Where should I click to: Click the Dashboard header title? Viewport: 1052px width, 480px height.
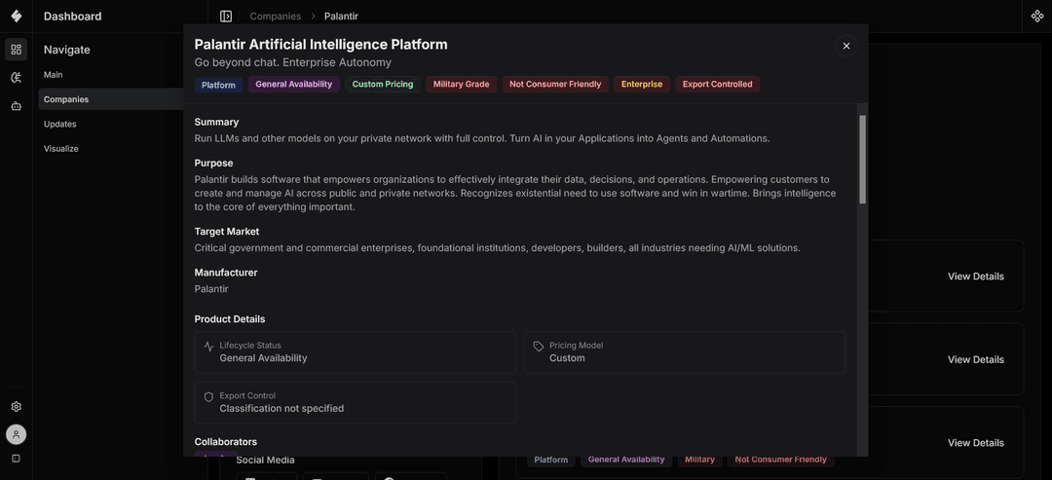[x=72, y=17]
